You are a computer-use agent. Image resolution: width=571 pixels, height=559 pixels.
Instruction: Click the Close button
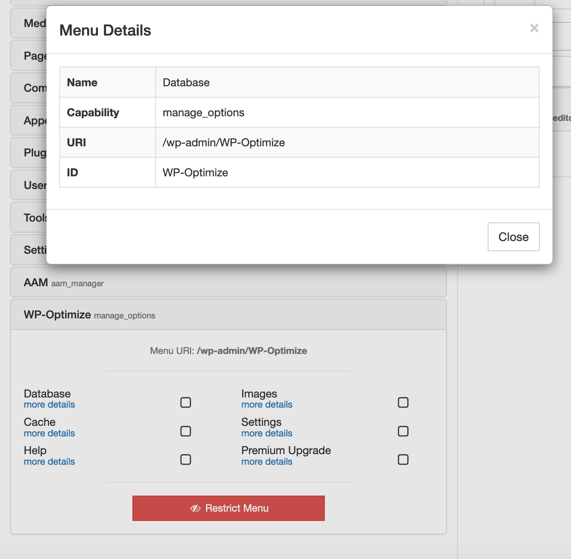coord(513,237)
